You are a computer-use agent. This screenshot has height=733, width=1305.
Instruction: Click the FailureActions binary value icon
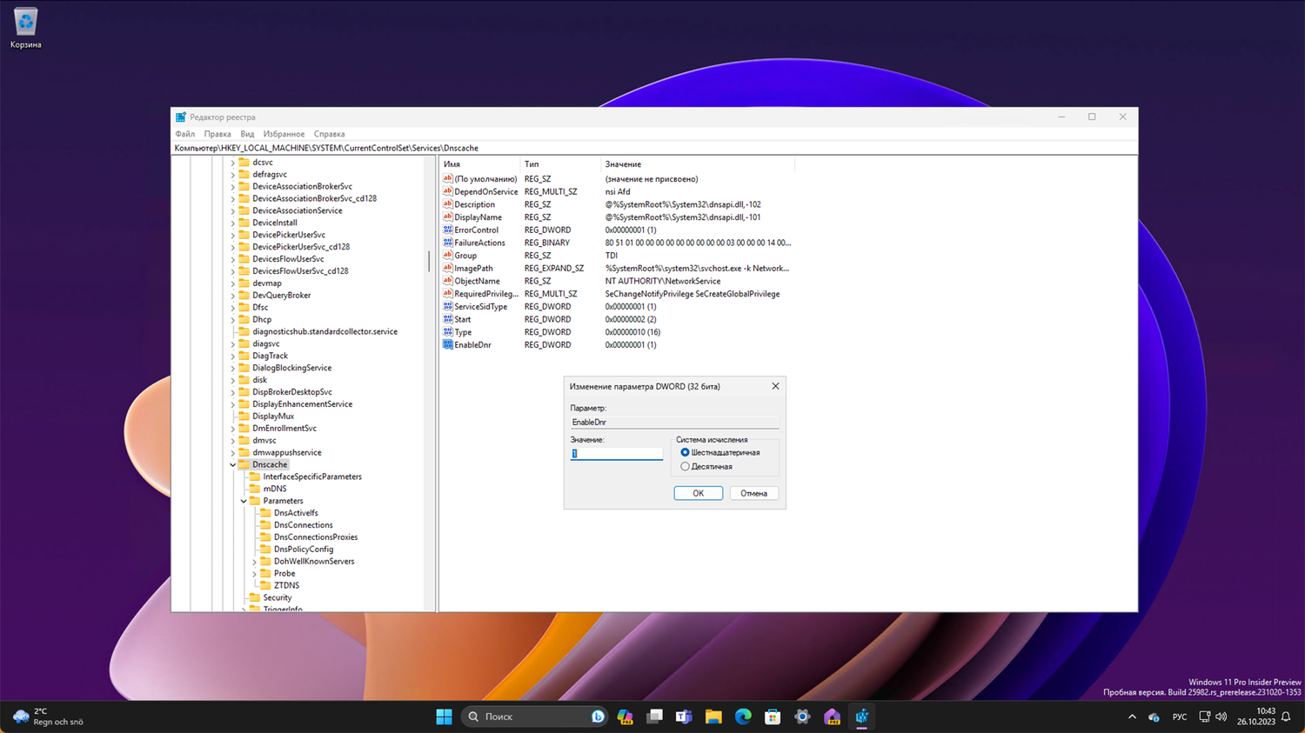click(447, 243)
